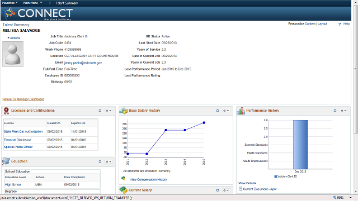
Task: Refresh the Education pagelet
Action: pyautogui.click(x=100, y=161)
